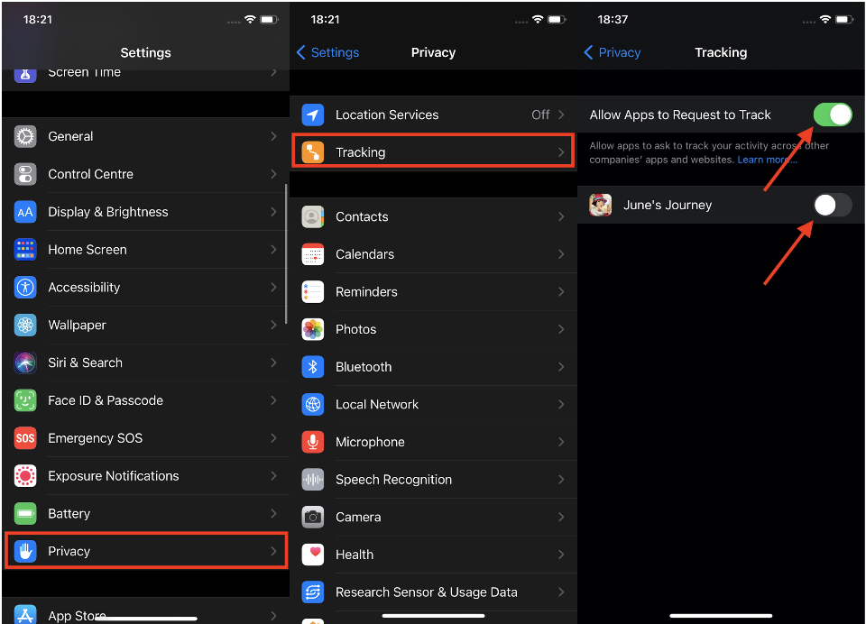Expand Camera privacy chevron
The width and height of the screenshot is (866, 624).
[561, 517]
